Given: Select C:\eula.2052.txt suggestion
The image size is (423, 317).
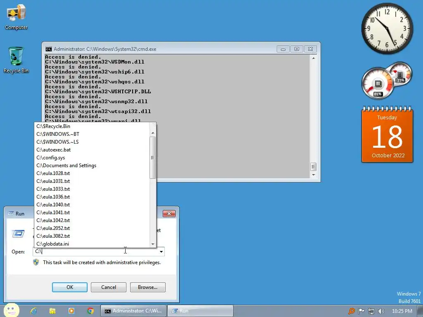Looking at the screenshot, I should 92,228.
